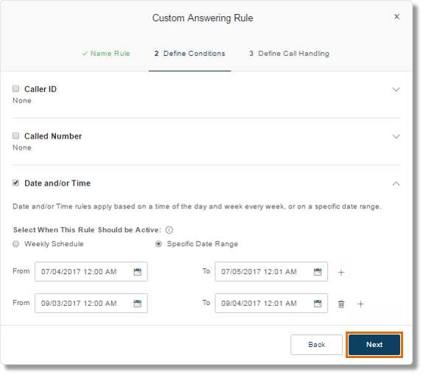Enable the Called Number checkbox

[x=16, y=136]
